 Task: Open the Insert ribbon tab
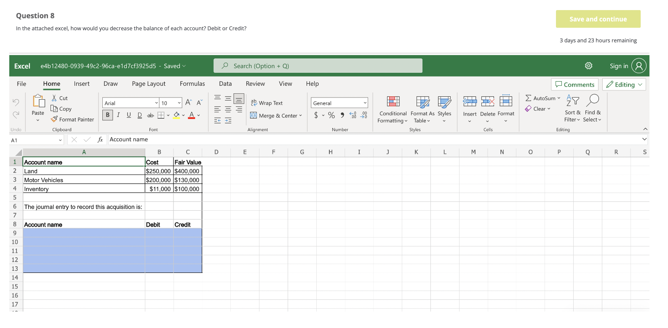coord(82,84)
